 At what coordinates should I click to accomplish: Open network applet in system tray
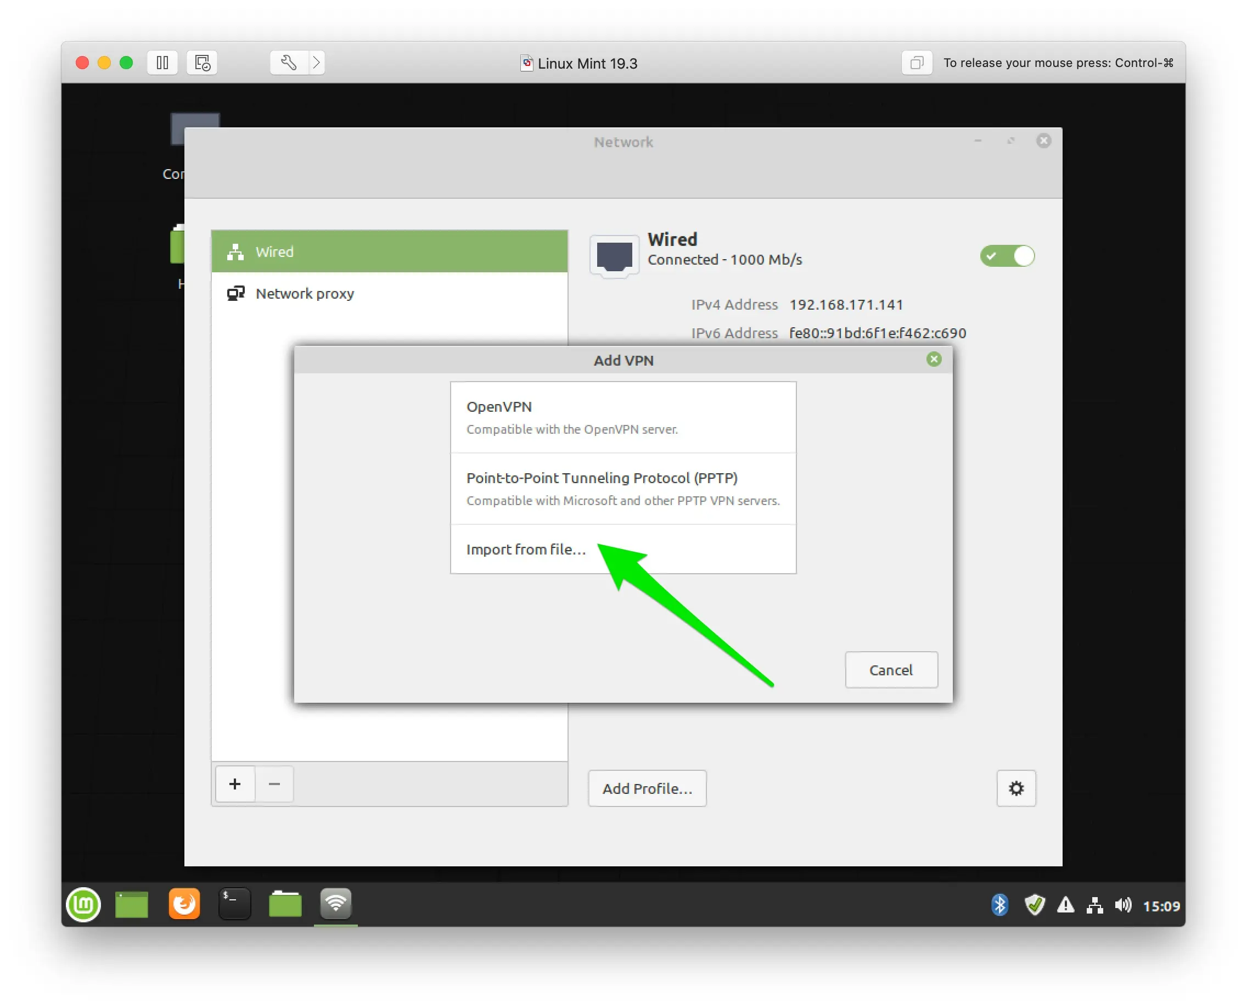point(1095,906)
